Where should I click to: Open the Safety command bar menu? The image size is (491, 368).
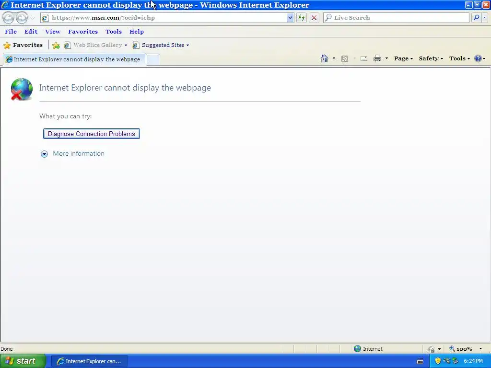point(431,58)
